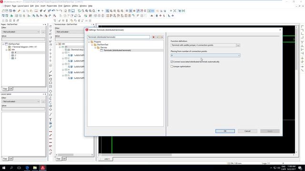Open Microsoft Edge from the taskbar
The width and height of the screenshot is (305, 171).
(x=27, y=168)
